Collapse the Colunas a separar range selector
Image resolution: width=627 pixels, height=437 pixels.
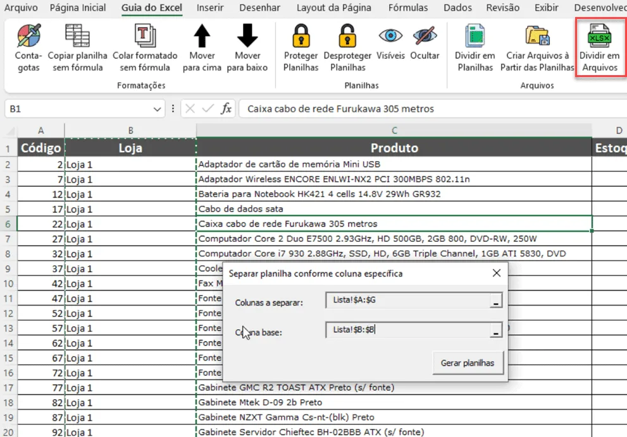click(496, 301)
